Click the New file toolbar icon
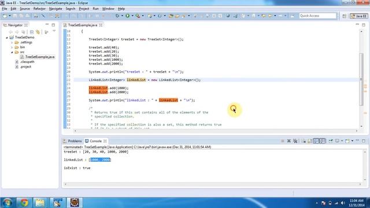 coord(5,16)
